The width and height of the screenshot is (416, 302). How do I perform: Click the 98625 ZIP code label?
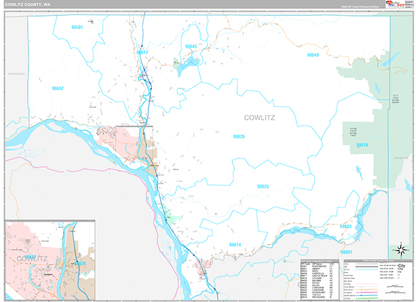tap(263, 186)
